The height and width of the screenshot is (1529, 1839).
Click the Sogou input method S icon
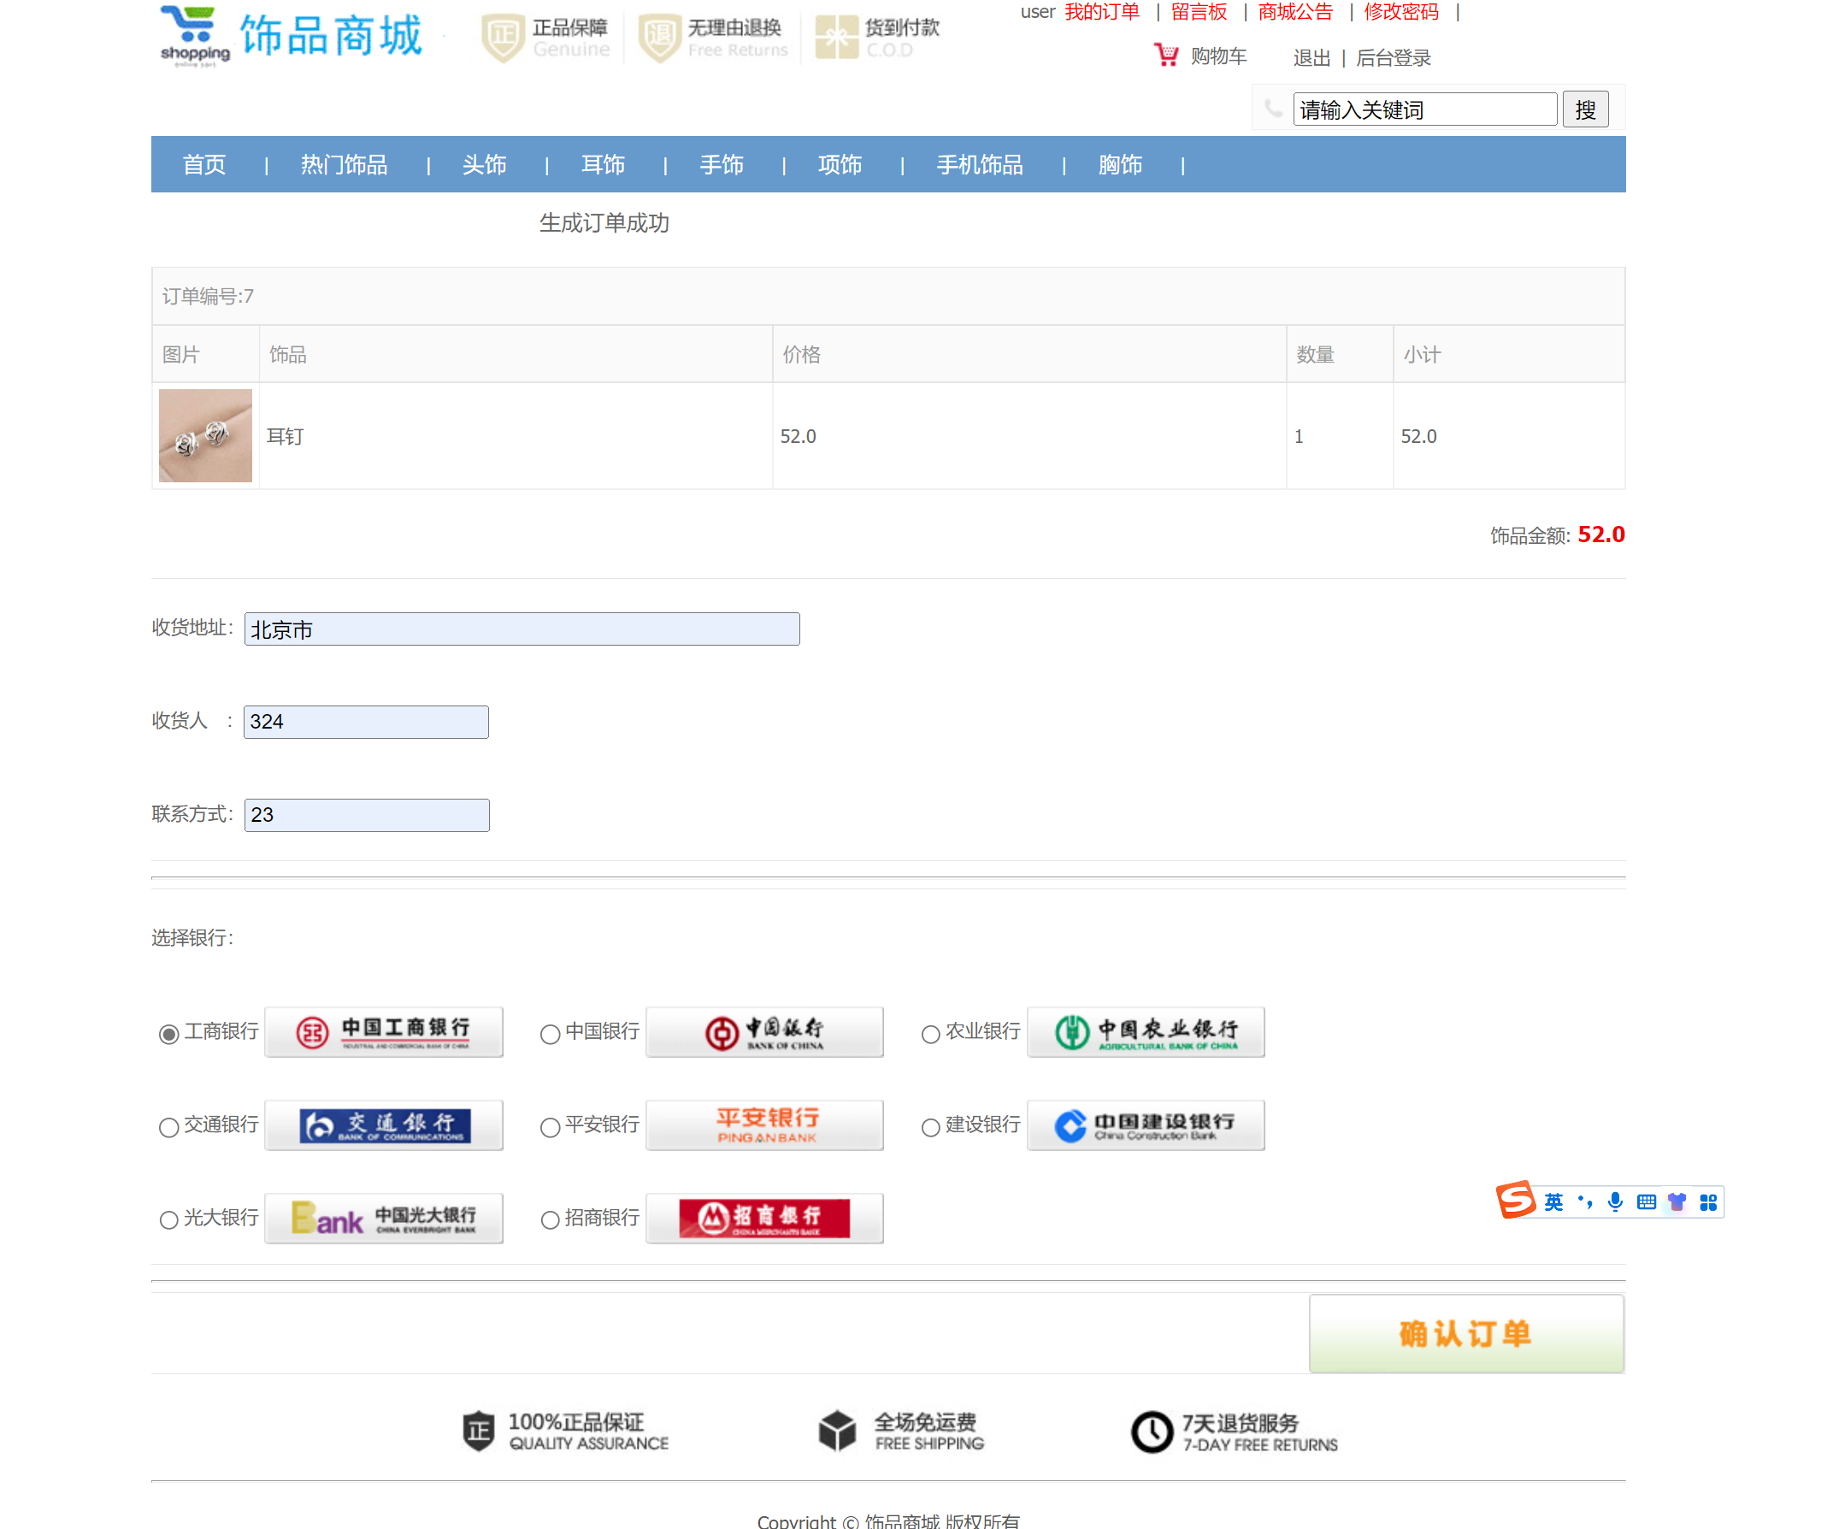1518,1201
